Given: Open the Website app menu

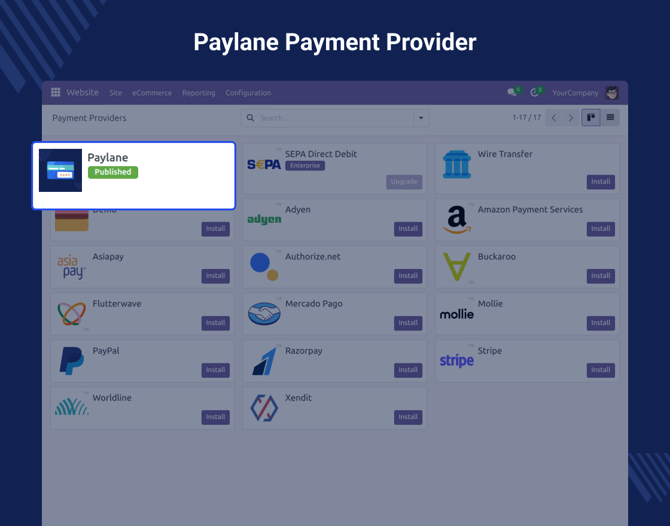Looking at the screenshot, I should coord(83,92).
